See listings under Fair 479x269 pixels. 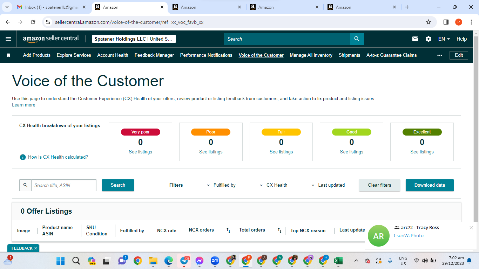click(281, 152)
